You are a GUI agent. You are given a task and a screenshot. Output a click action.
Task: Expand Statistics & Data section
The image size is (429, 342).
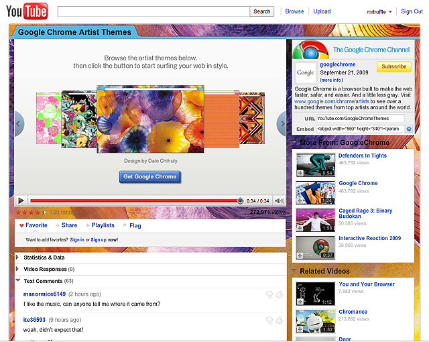[17, 258]
